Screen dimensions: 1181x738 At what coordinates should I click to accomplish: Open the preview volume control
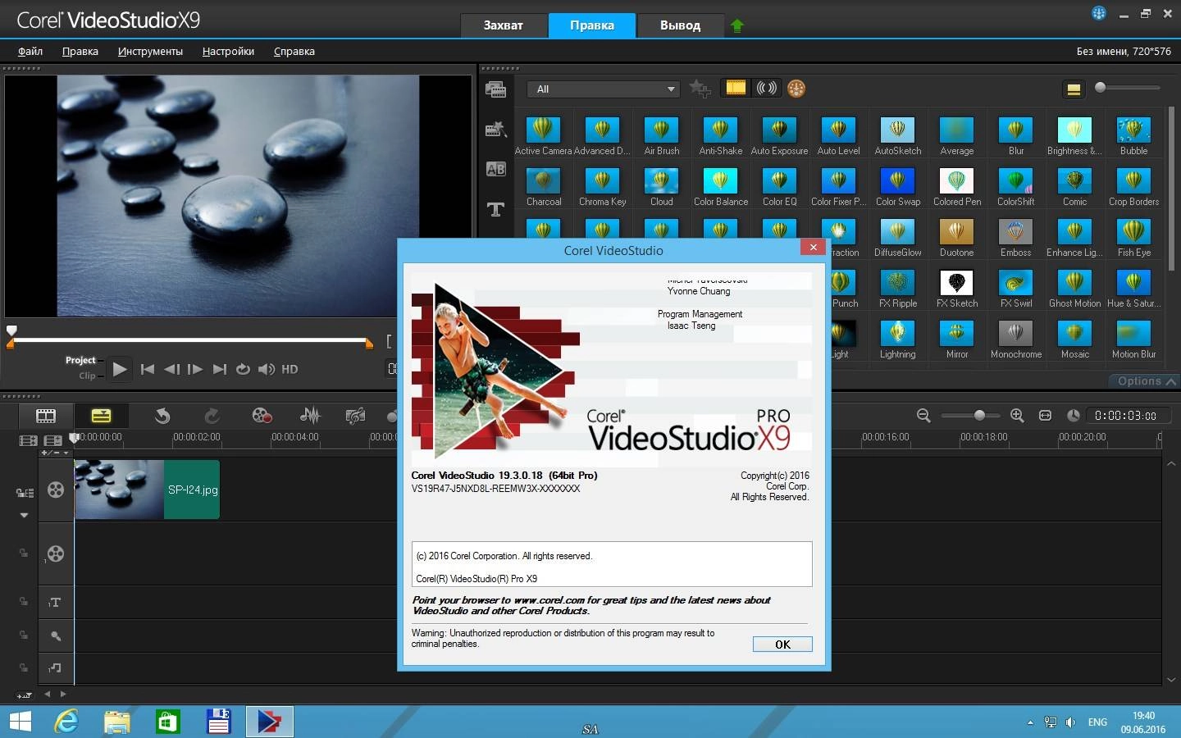(267, 369)
